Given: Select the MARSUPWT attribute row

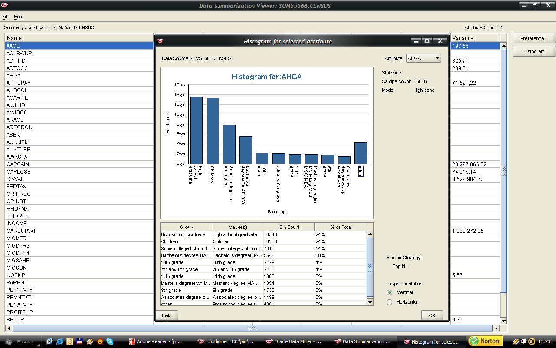Looking at the screenshot, I should pyautogui.click(x=79, y=231).
